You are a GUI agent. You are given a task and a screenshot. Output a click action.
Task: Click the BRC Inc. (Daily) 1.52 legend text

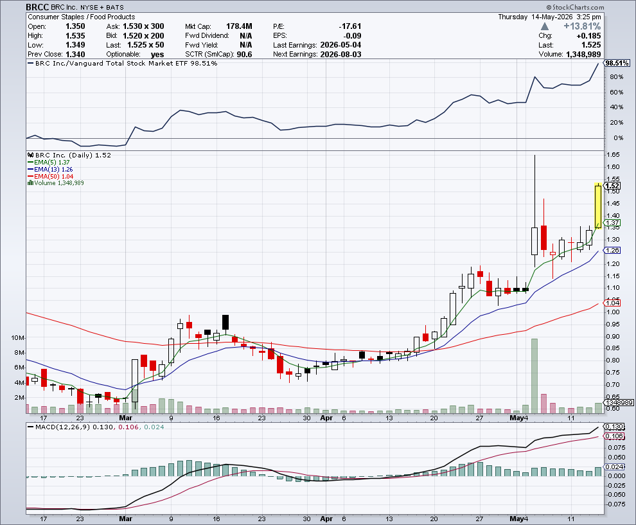tap(73, 155)
